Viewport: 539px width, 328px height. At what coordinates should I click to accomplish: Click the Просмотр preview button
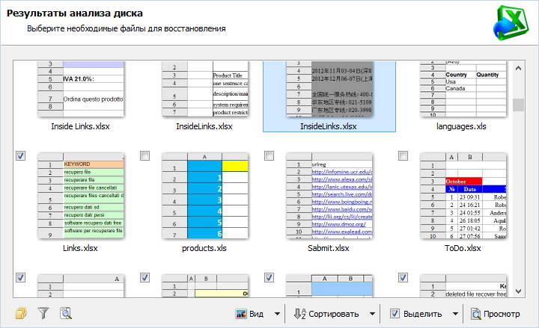coord(496,314)
